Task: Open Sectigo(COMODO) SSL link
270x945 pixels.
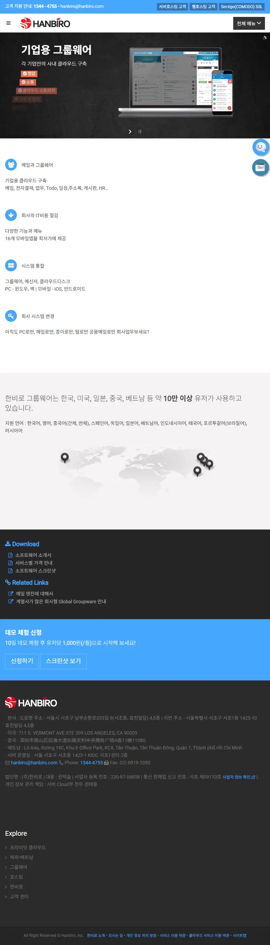Action: coord(241,7)
